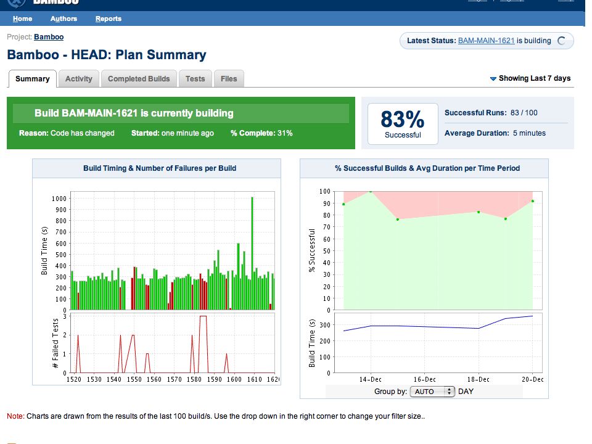The width and height of the screenshot is (592, 444).
Task: Click the blue arrow beside Showing Last
Action: [493, 78]
